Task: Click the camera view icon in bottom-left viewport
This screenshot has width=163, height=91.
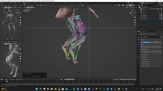Action: click(x=20, y=59)
